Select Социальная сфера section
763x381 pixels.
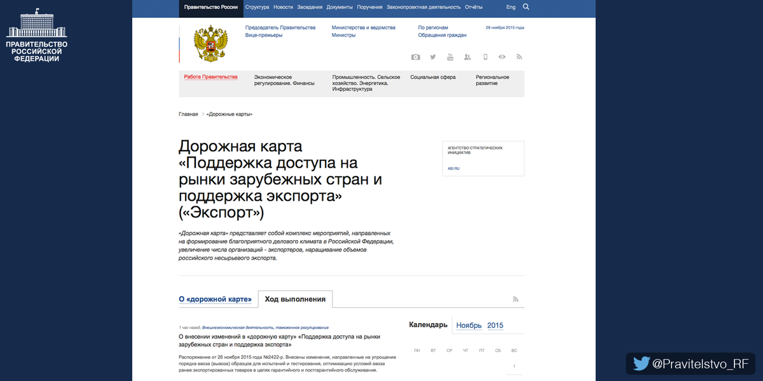pyautogui.click(x=433, y=77)
